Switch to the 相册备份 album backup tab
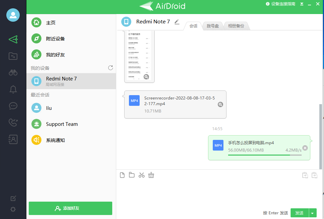324x219 pixels. [236, 26]
